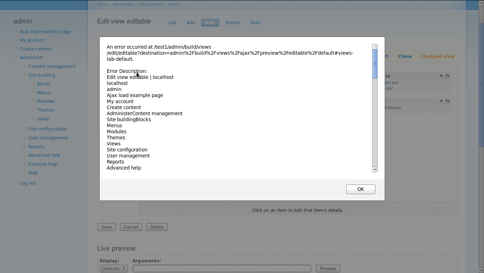The width and height of the screenshot is (484, 273).
Task: Click the error dialog's vertical scrollbar thumb
Action: coord(375,64)
